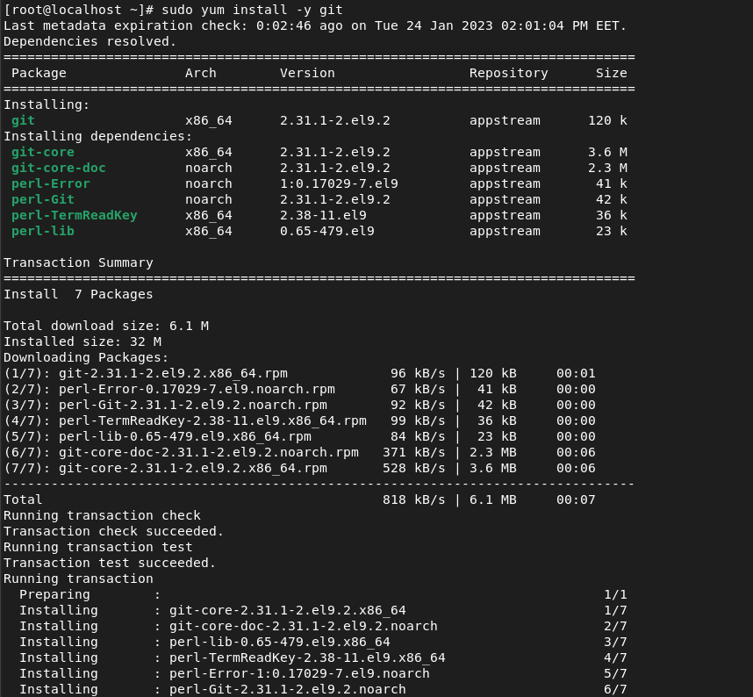Click the 'Package' column header
Screen dimensions: 753x697
click(39, 73)
